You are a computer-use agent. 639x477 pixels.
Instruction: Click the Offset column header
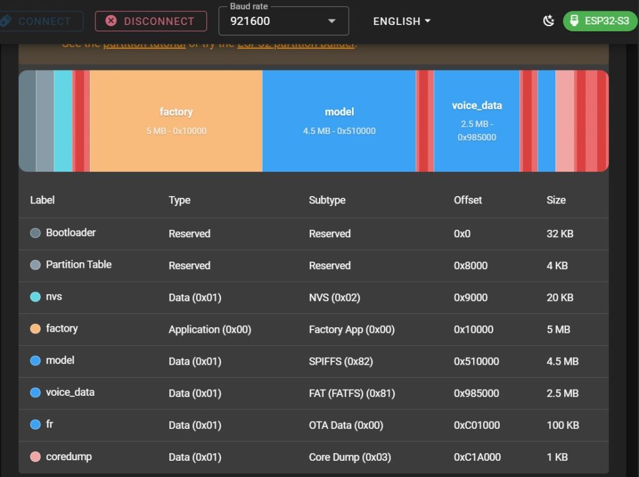(x=467, y=200)
